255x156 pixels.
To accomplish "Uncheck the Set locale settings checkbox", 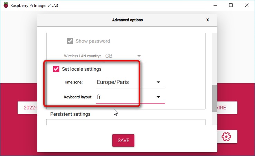I will click(x=56, y=69).
